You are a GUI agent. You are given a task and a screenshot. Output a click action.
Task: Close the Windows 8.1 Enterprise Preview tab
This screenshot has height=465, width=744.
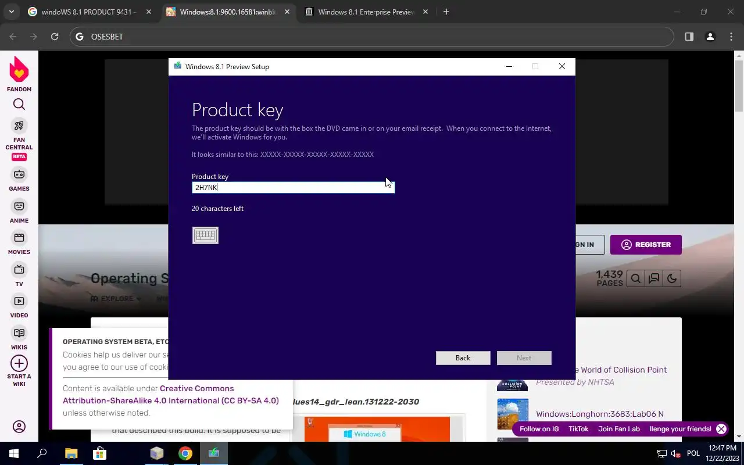[426, 12]
